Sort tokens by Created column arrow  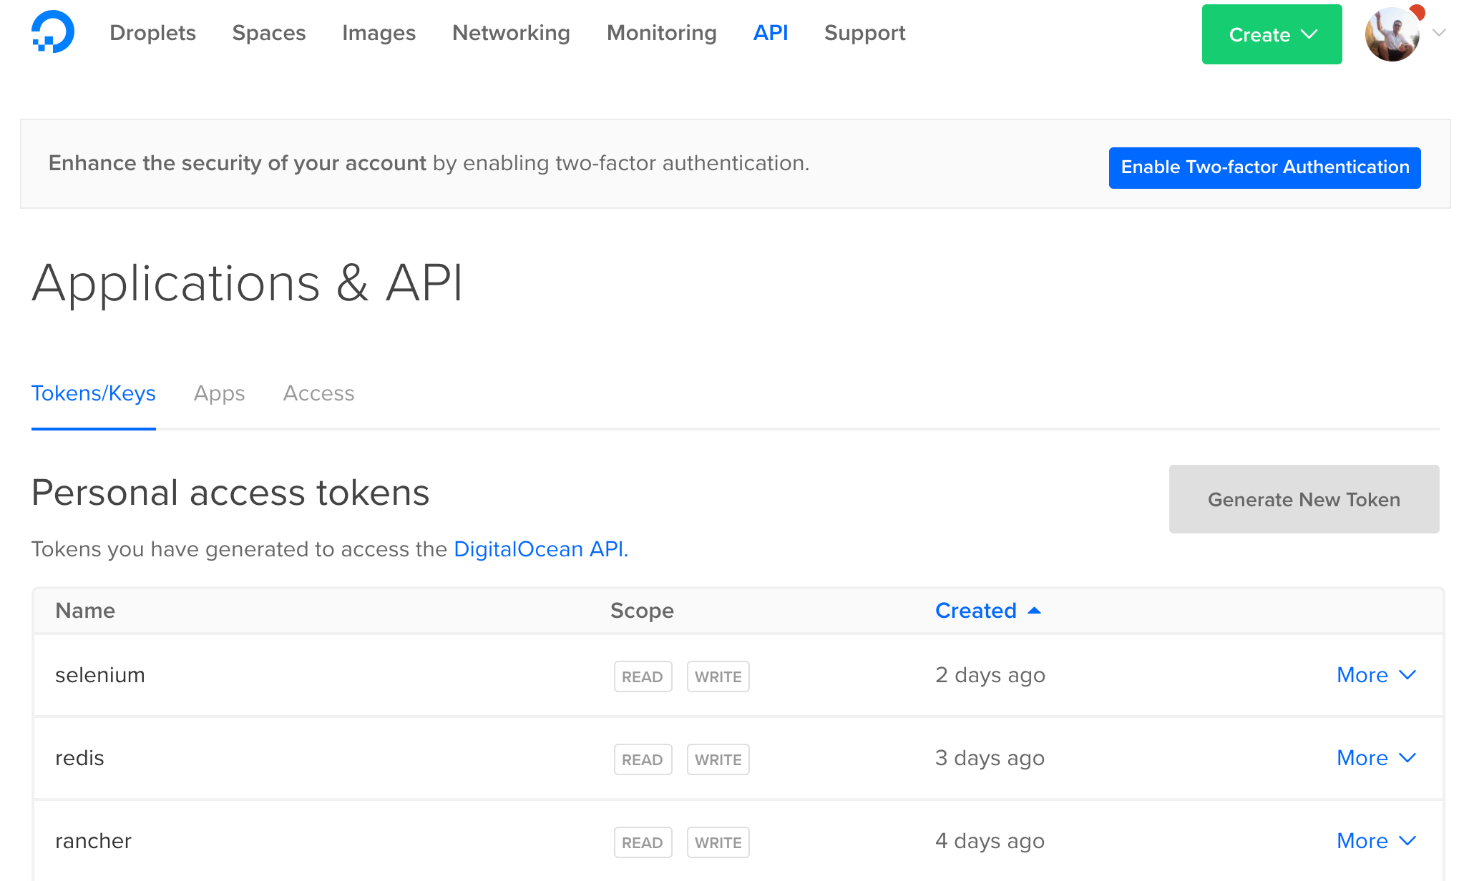tap(1034, 611)
